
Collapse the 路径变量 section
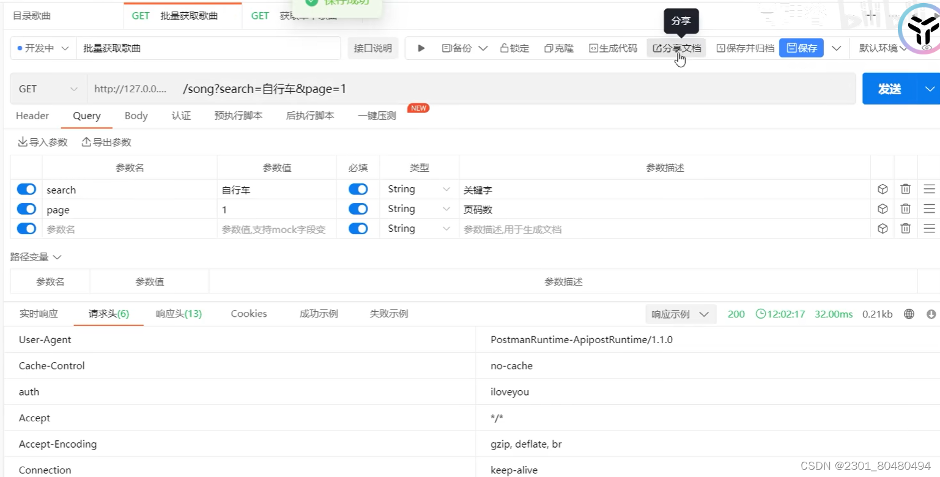click(36, 257)
